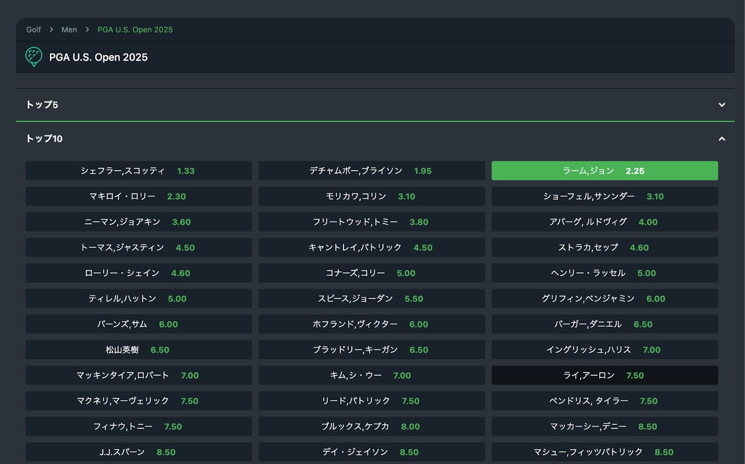
Task: Select ヘンリー・ラッセル odds 5.00
Action: coord(605,273)
